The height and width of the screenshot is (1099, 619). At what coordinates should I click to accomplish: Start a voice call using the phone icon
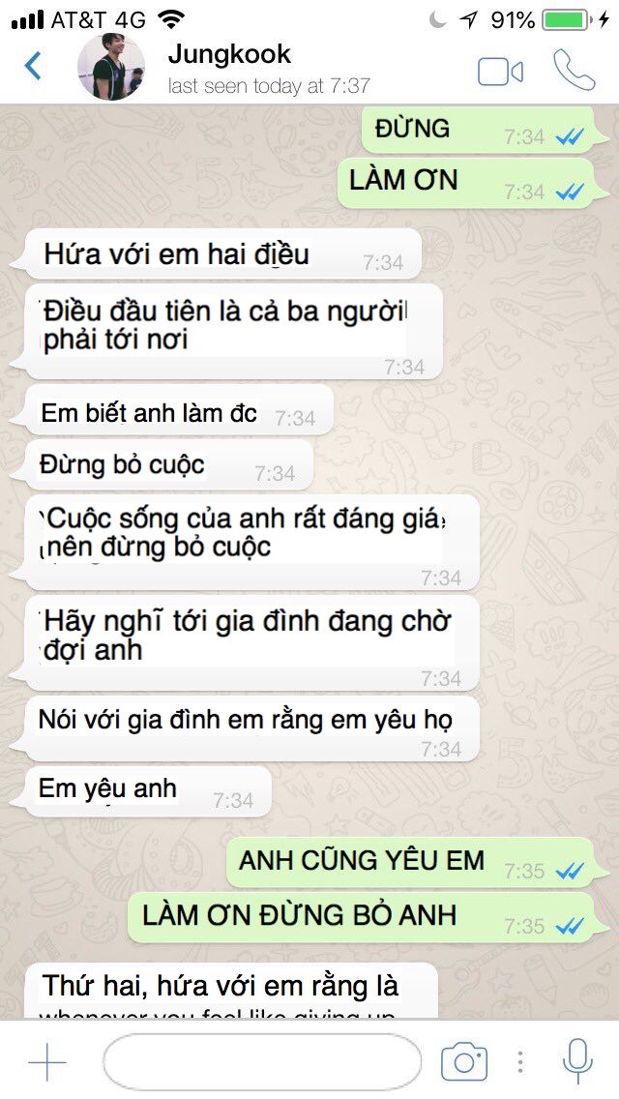pyautogui.click(x=574, y=70)
